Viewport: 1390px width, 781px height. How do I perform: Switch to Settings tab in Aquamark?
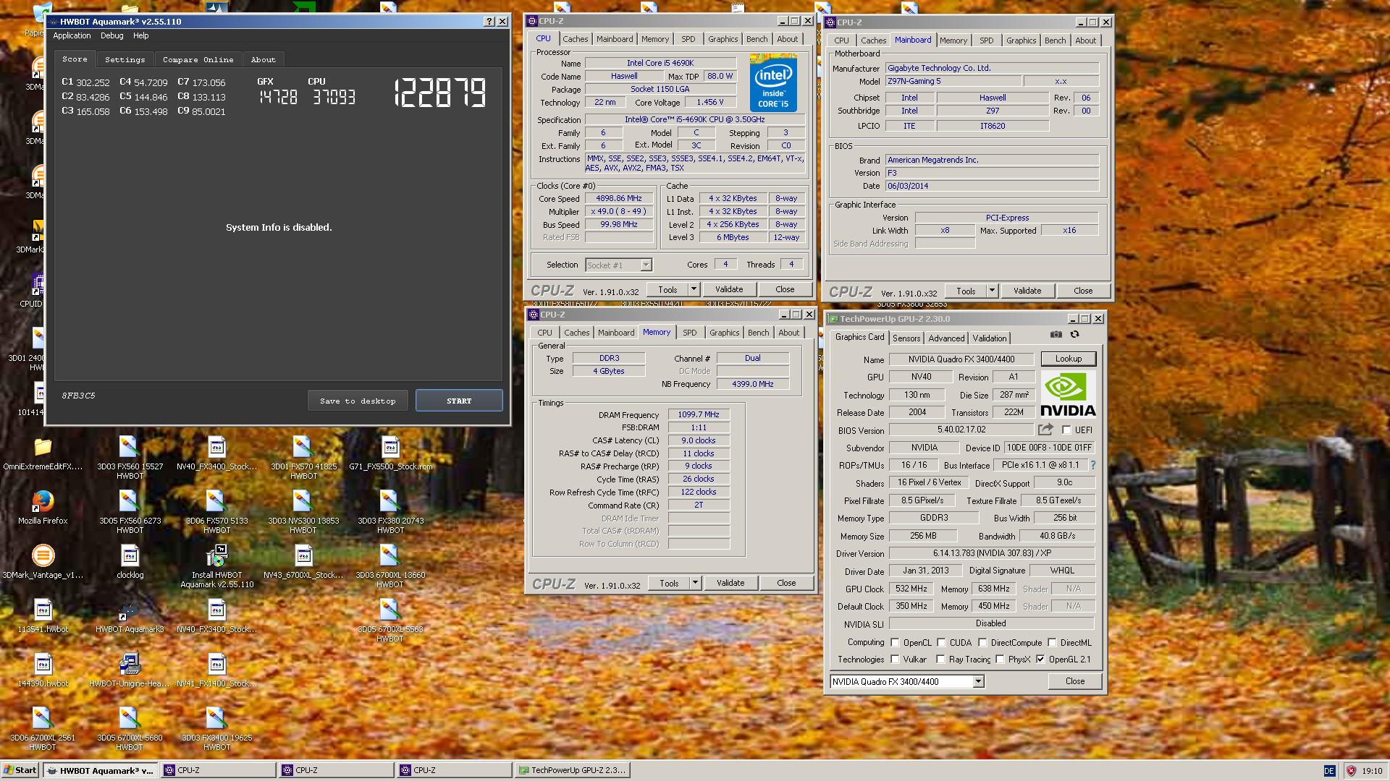click(125, 59)
